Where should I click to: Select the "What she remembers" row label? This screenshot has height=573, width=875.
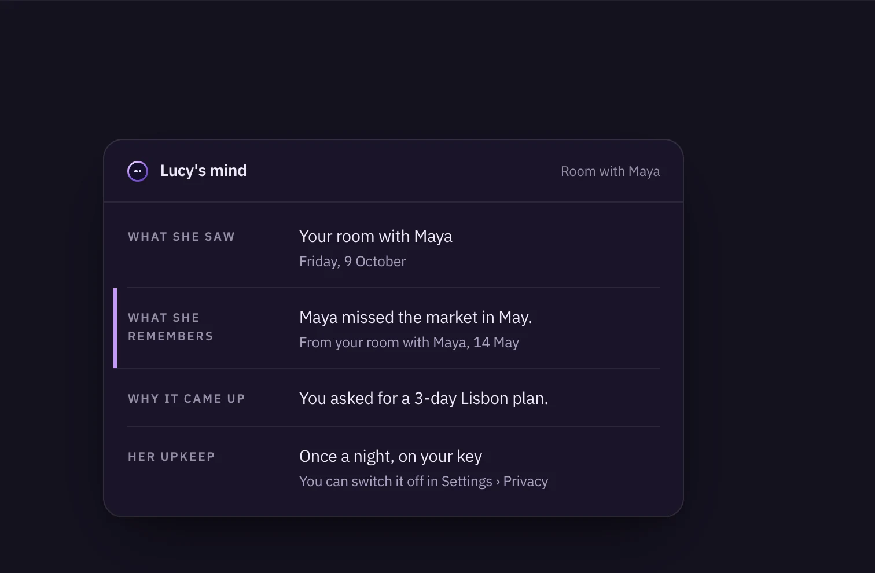(171, 327)
